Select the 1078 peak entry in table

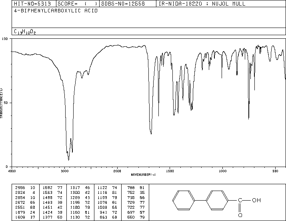[x=108, y=202]
